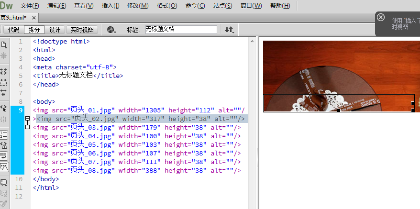Open the 文件(F) menu
420x209 pixels.
30,6
